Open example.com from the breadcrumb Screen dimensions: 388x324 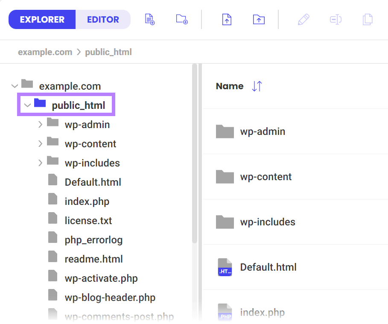point(45,52)
